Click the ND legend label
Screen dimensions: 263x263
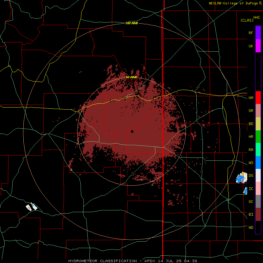[251, 228]
